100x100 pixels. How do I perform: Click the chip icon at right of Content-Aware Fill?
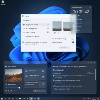pos(43,77)
